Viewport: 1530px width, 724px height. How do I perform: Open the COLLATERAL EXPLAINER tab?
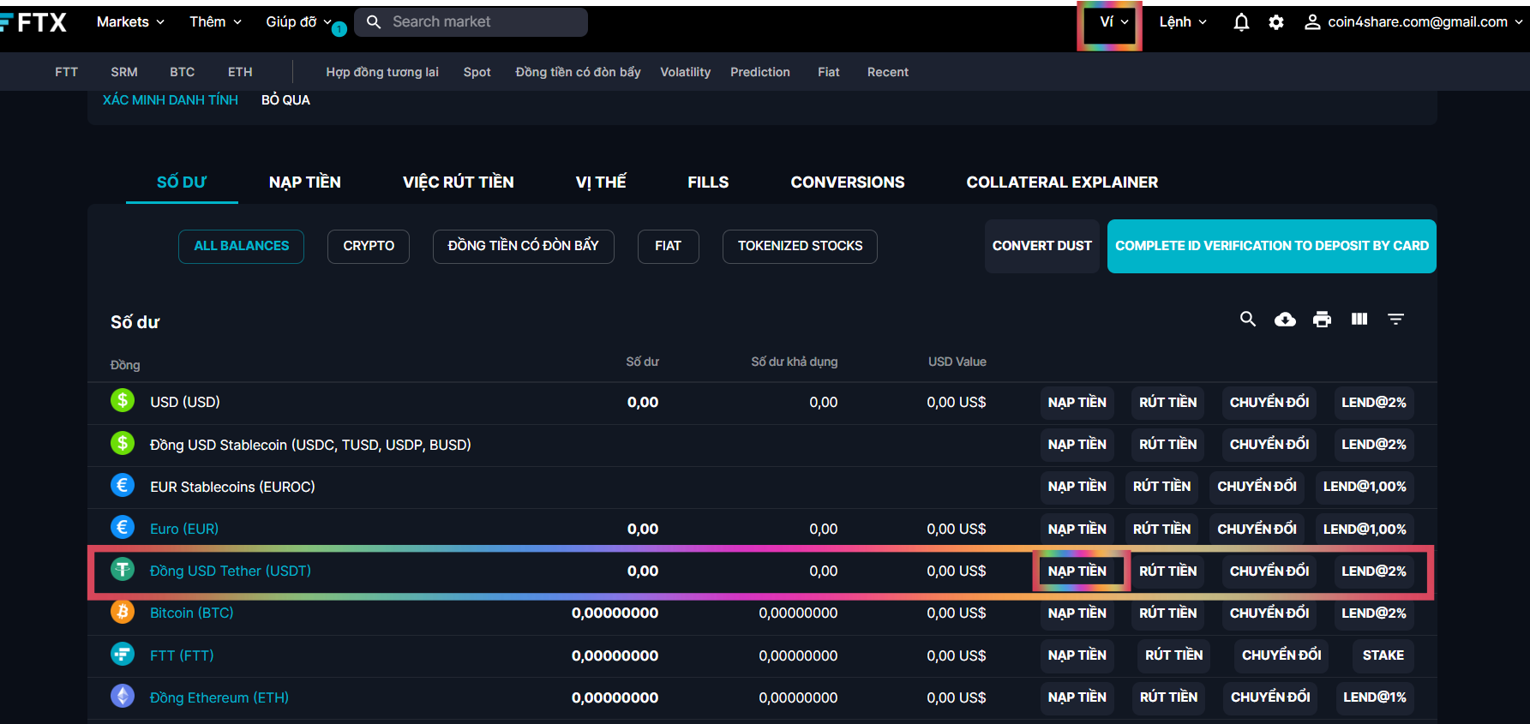(1062, 182)
